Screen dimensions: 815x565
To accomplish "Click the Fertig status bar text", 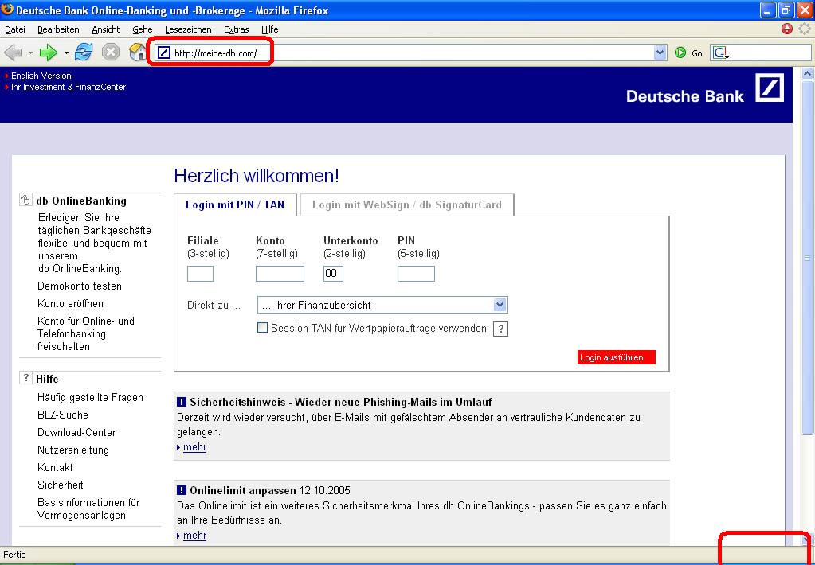I will coord(14,555).
